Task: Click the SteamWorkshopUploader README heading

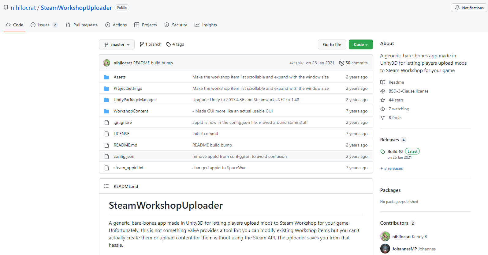Action: pos(166,205)
